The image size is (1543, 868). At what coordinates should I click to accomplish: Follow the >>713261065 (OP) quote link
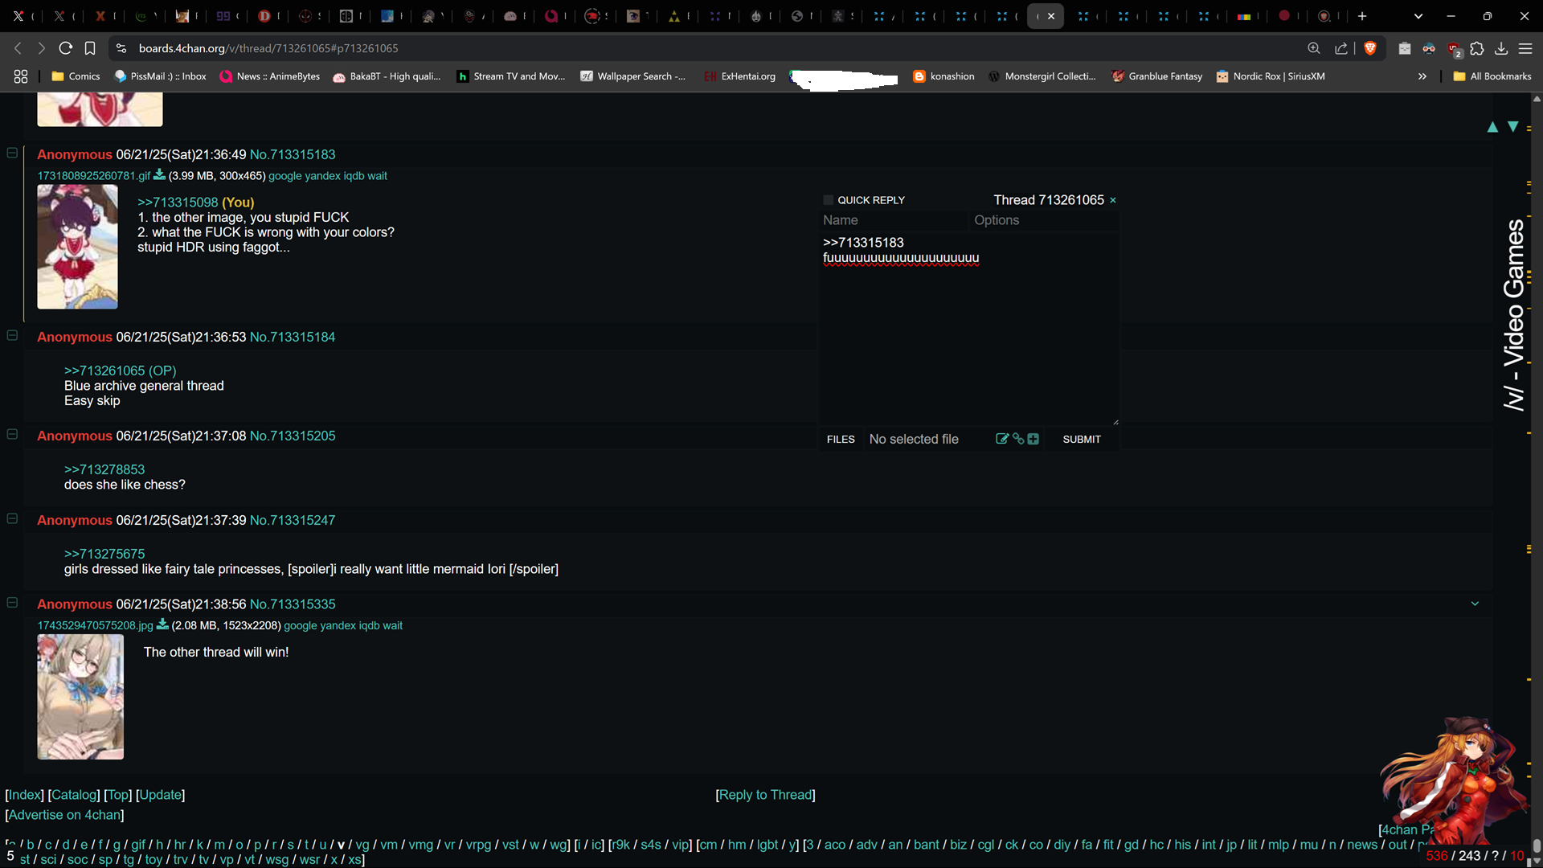tap(120, 371)
